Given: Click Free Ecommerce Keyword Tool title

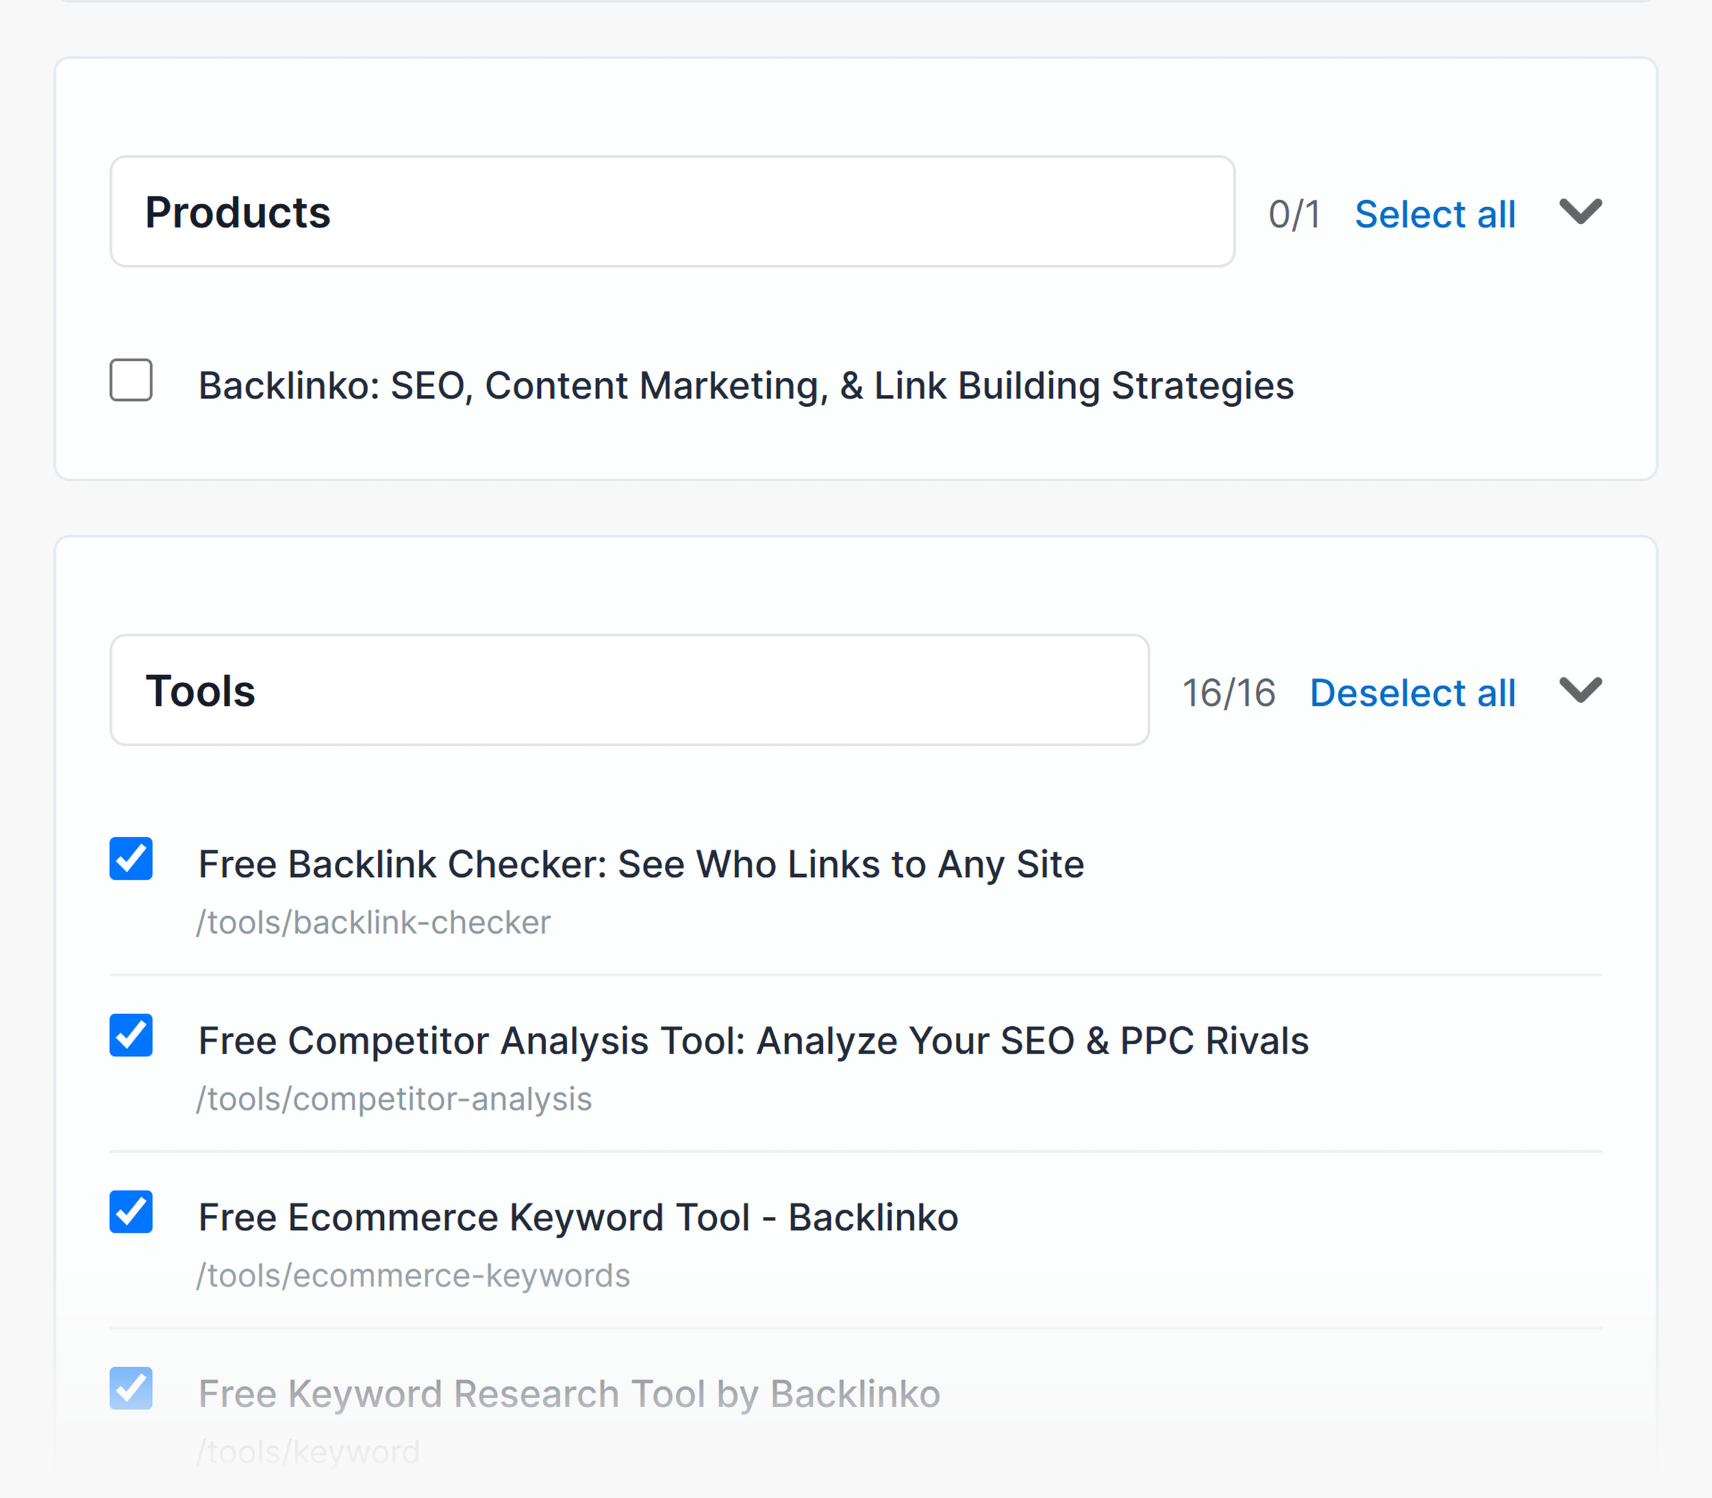Looking at the screenshot, I should tap(578, 1217).
